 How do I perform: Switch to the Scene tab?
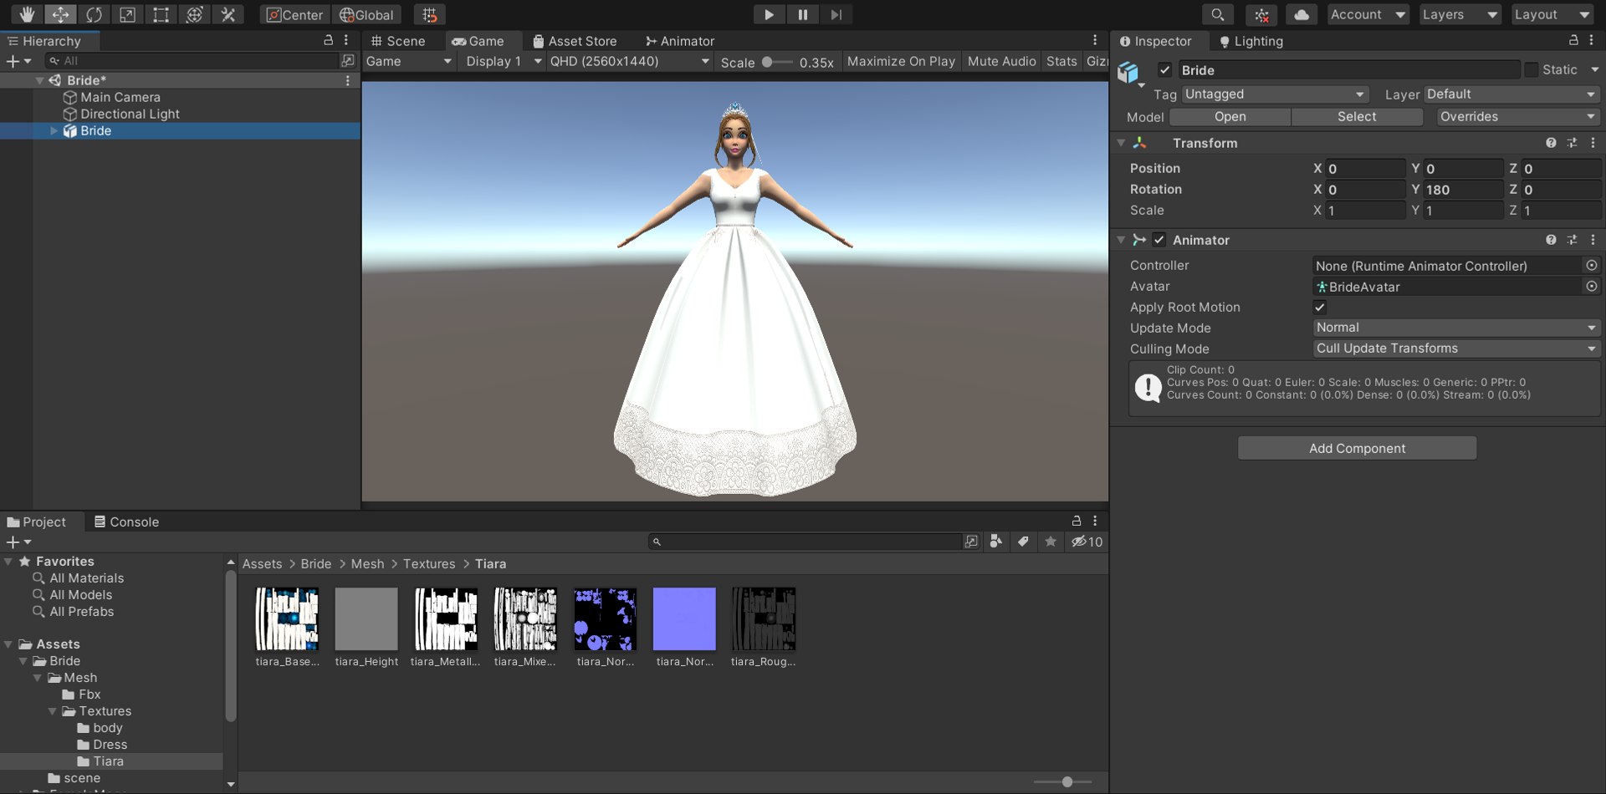pyautogui.click(x=398, y=41)
